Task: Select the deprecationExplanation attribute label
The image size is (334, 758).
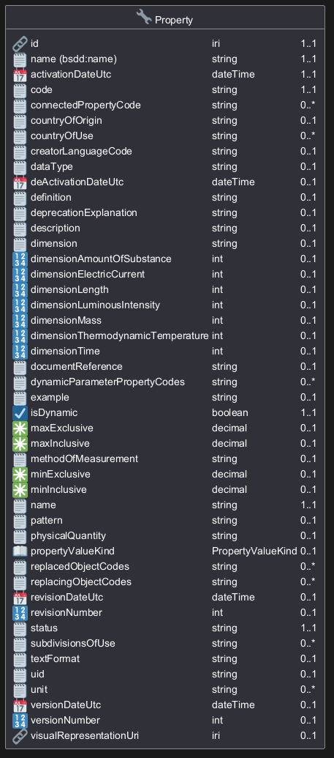Action: 84,212
